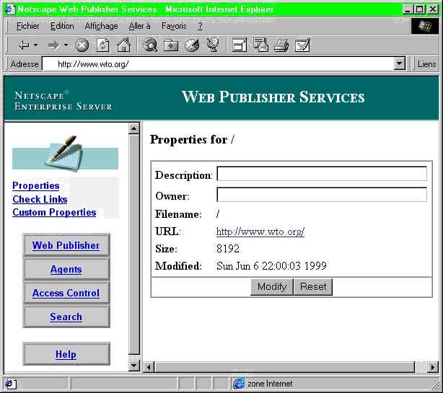Minimize the Internet Explorer window
The width and height of the screenshot is (443, 393).
pos(407,10)
